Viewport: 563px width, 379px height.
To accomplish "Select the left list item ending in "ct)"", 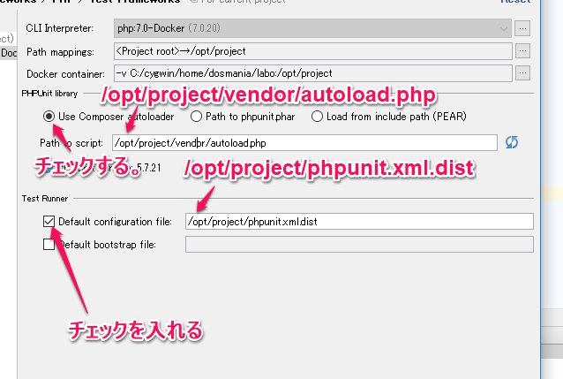I will [7, 39].
